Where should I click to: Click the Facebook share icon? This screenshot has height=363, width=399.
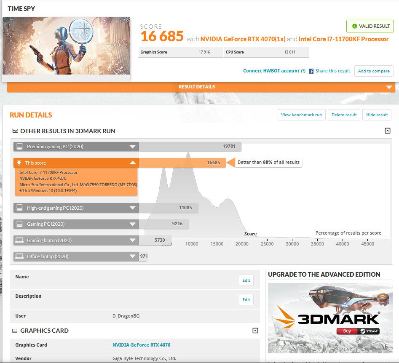(311, 71)
